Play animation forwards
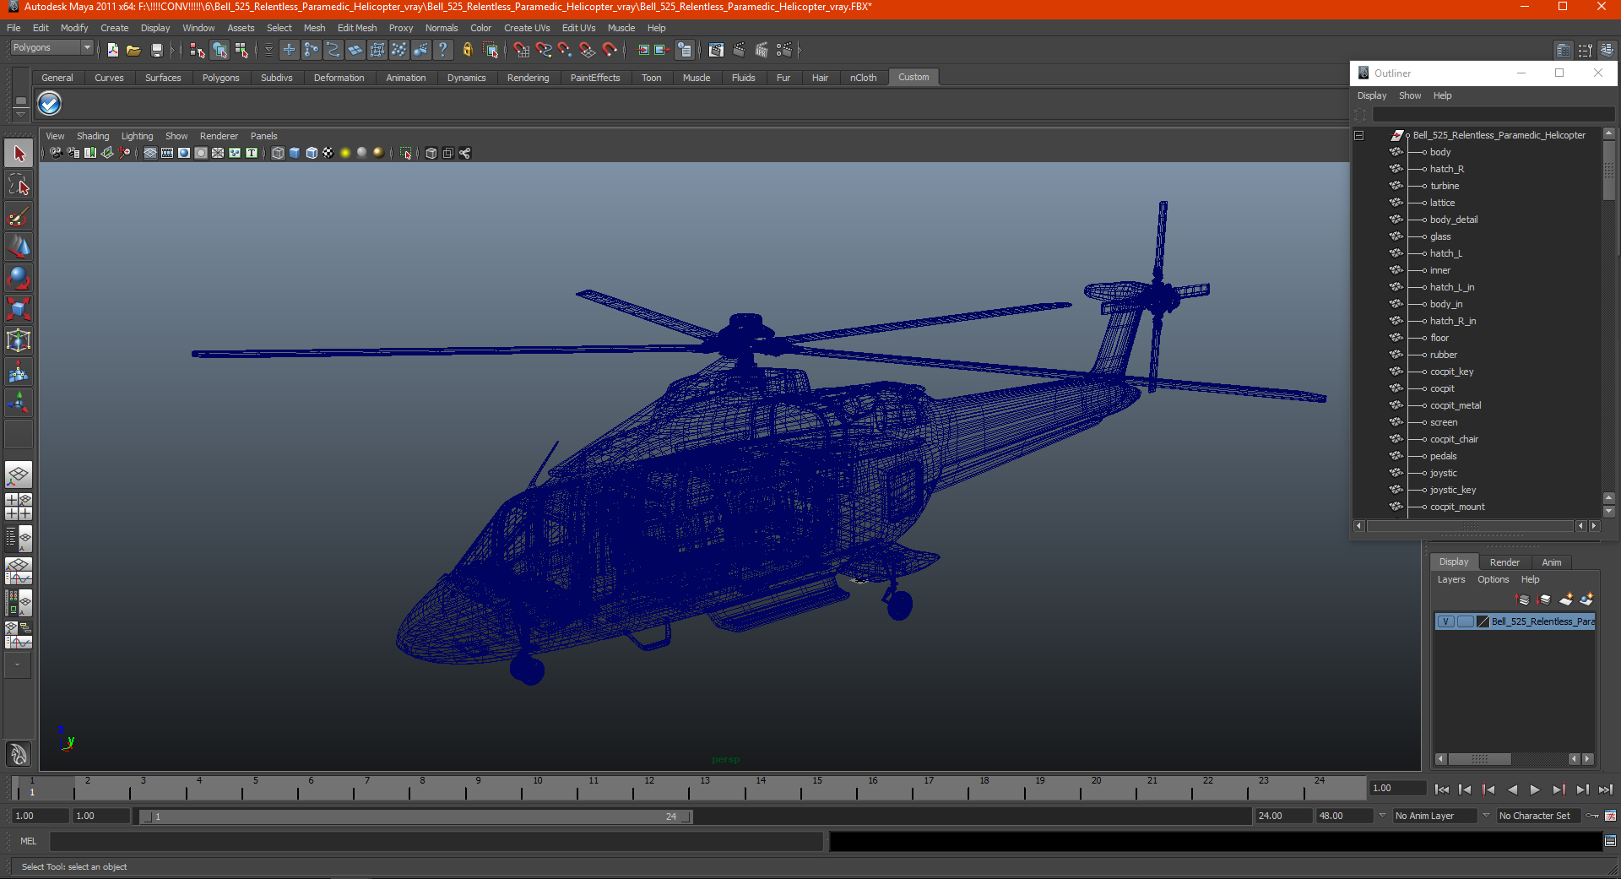Image resolution: width=1621 pixels, height=879 pixels. point(1534,789)
